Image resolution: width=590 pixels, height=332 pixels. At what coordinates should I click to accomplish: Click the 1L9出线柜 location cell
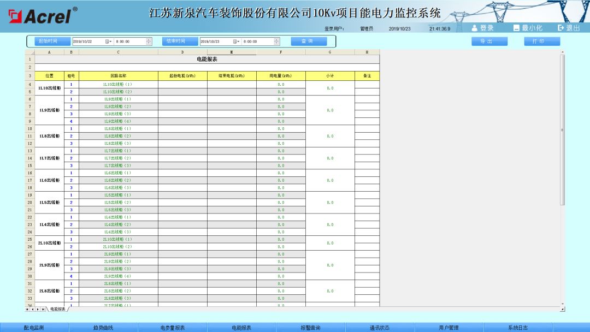coord(49,110)
